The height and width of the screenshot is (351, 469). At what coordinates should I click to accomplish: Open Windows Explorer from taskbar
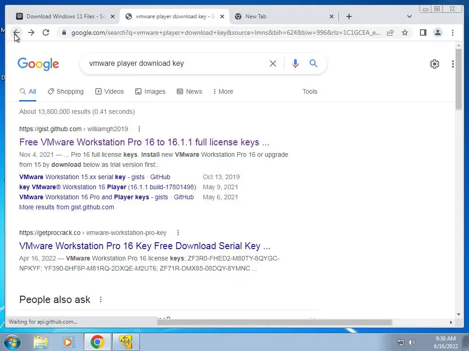[x=41, y=342]
